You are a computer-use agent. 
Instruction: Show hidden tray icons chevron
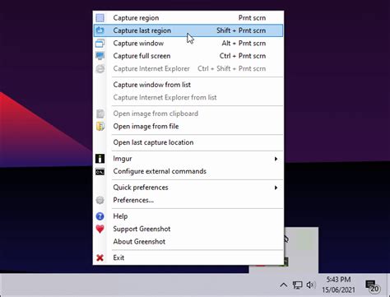(x=284, y=285)
